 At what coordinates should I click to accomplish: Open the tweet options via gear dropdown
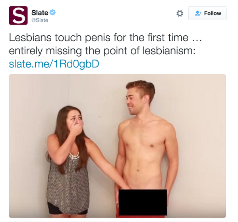180,13
